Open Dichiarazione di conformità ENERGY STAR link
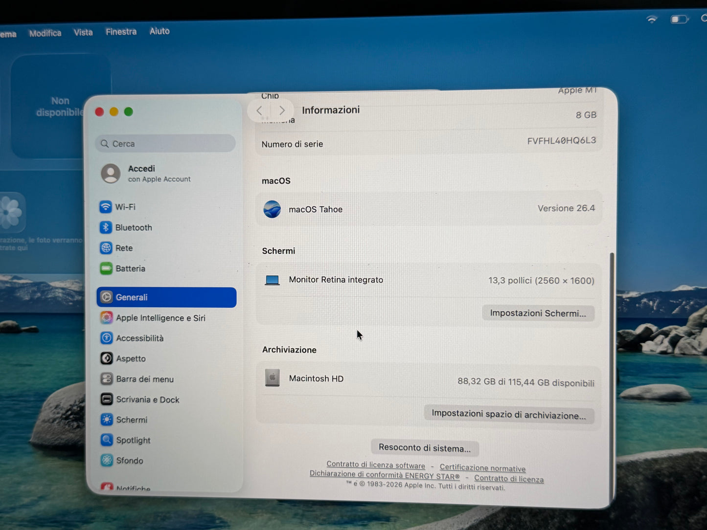 pyautogui.click(x=385, y=475)
